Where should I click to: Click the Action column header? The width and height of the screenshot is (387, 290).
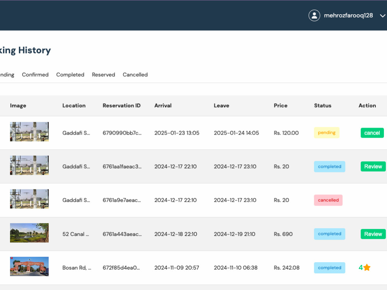pos(367,106)
